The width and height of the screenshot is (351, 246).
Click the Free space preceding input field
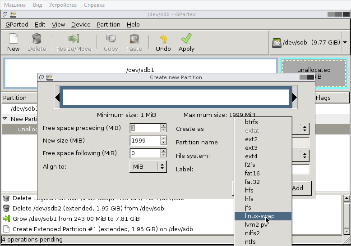click(145, 128)
